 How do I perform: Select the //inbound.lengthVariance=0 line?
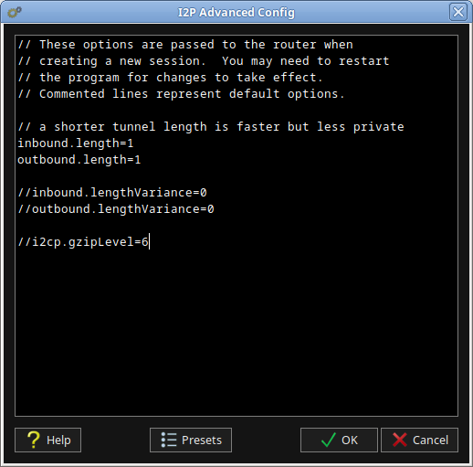tap(112, 193)
